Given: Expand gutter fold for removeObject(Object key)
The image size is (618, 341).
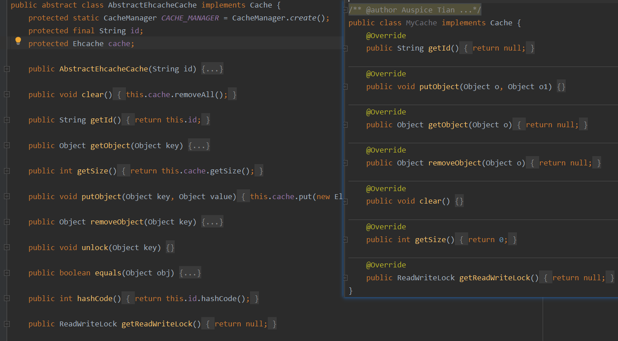Looking at the screenshot, I should click(7, 222).
